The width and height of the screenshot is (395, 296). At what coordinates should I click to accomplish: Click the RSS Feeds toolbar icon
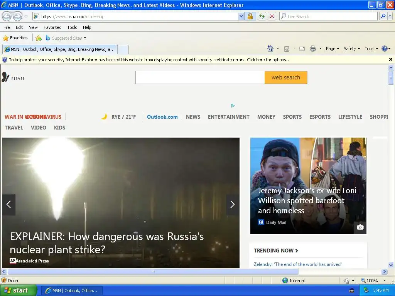[x=287, y=49]
